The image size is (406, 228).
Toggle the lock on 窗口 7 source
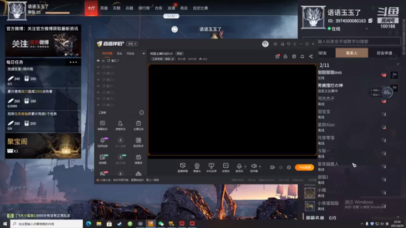click(x=103, y=60)
